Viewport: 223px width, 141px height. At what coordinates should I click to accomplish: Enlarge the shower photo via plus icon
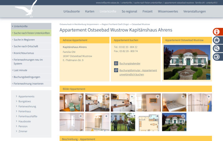click(208, 97)
